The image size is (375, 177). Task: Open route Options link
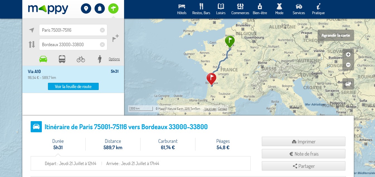click(114, 59)
